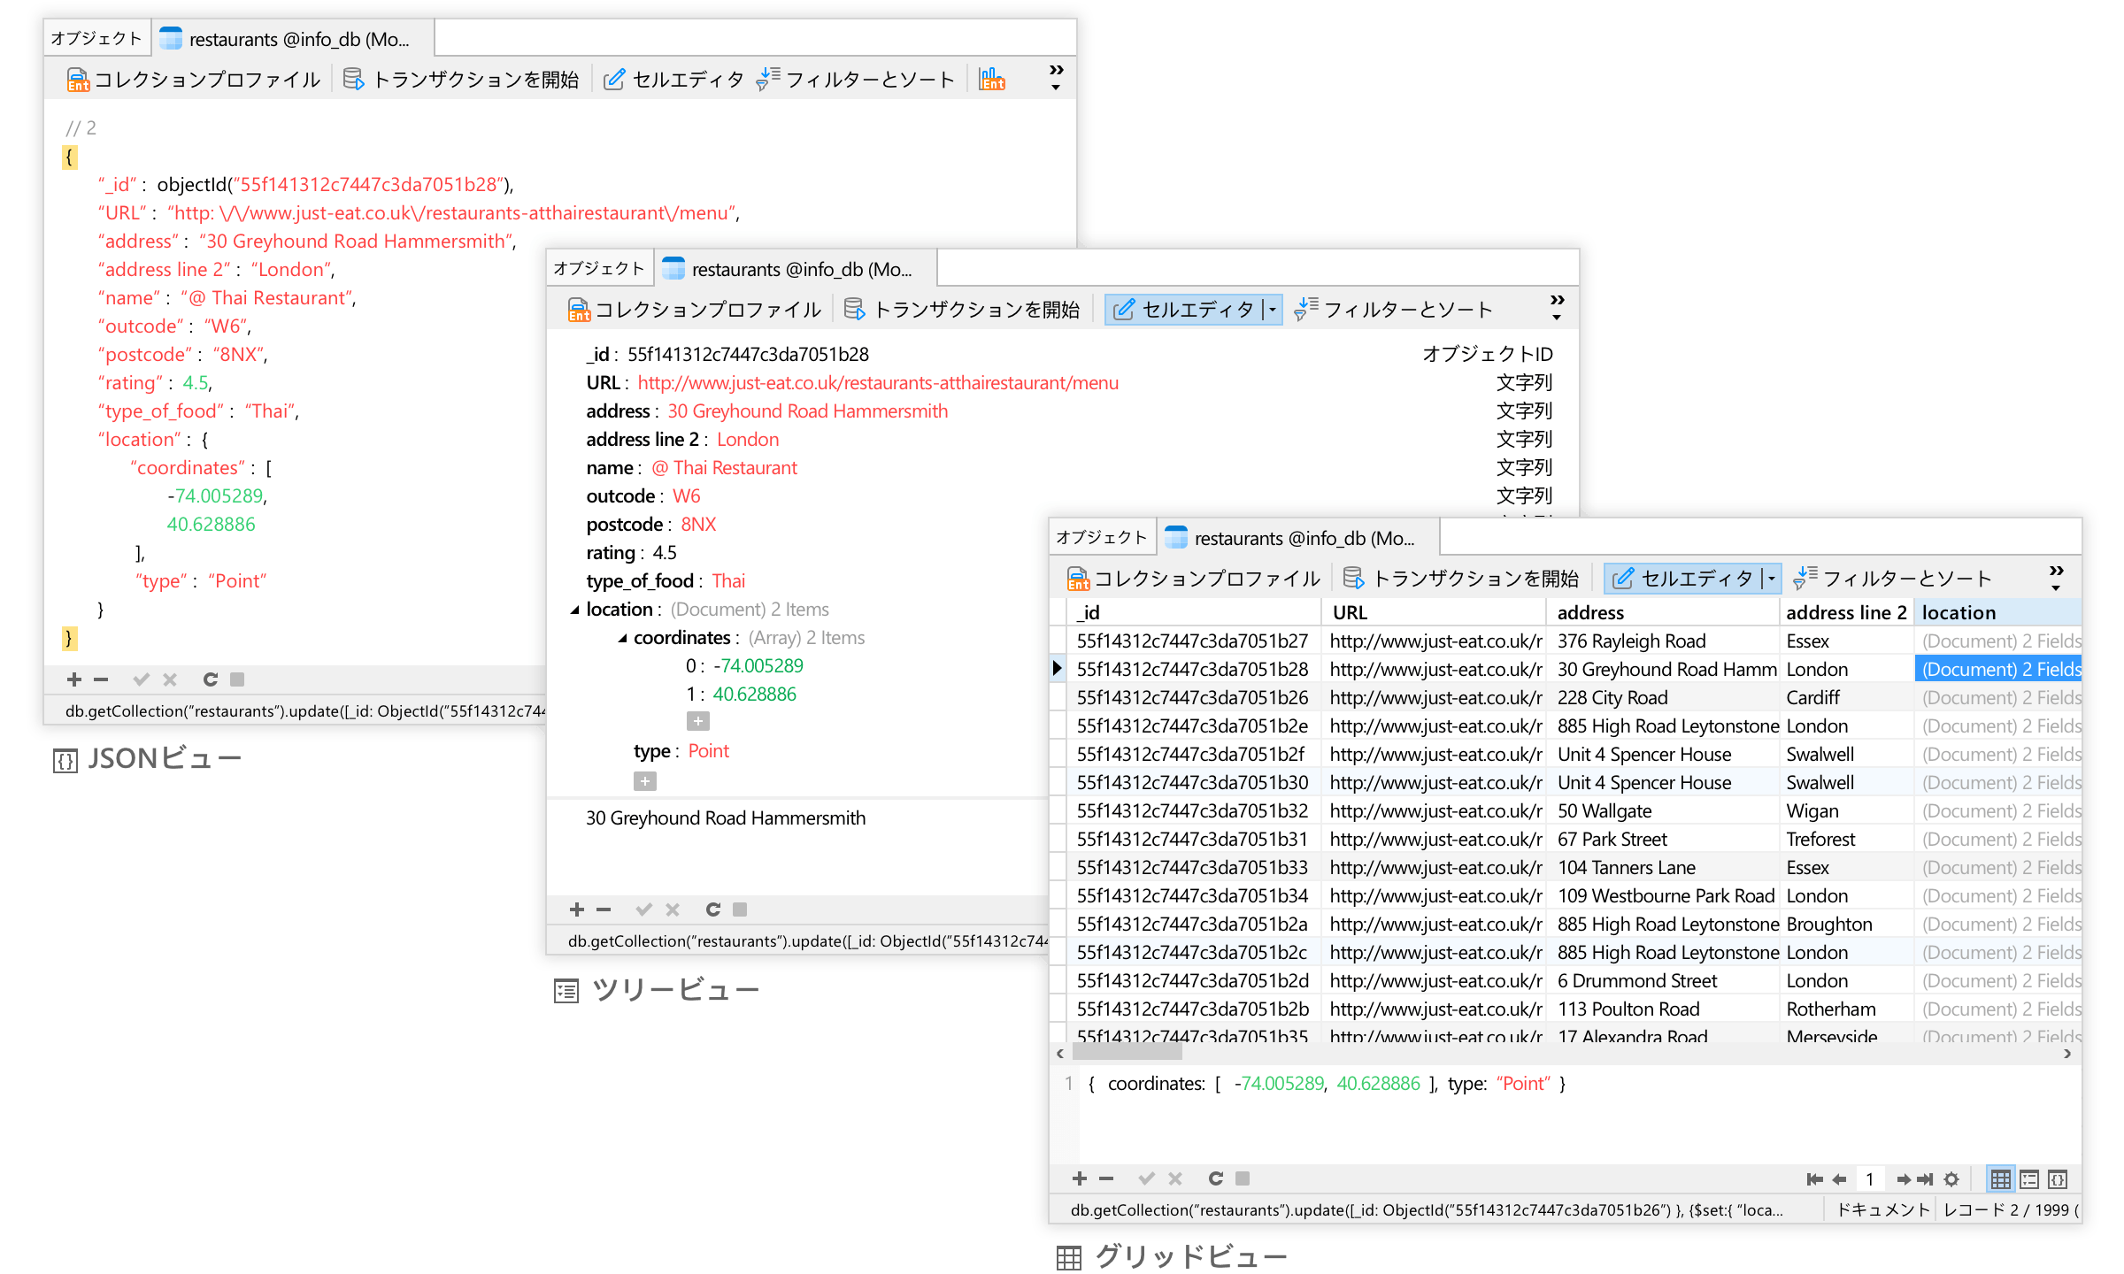The height and width of the screenshot is (1274, 2124).
Task: Add a new record in grid view
Action: (1079, 1178)
